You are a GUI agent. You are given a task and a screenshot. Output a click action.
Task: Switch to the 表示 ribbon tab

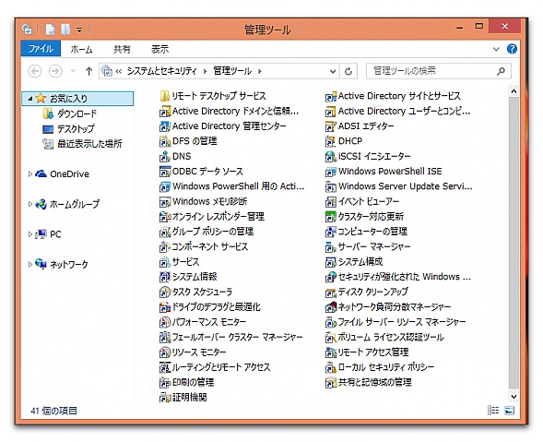click(x=159, y=50)
